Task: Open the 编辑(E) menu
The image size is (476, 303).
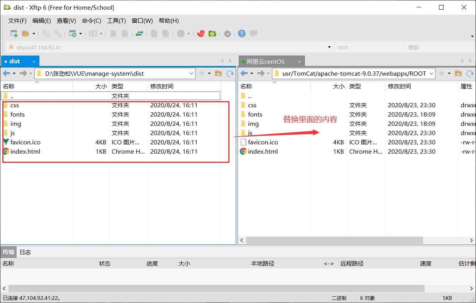Action: pyautogui.click(x=42, y=21)
